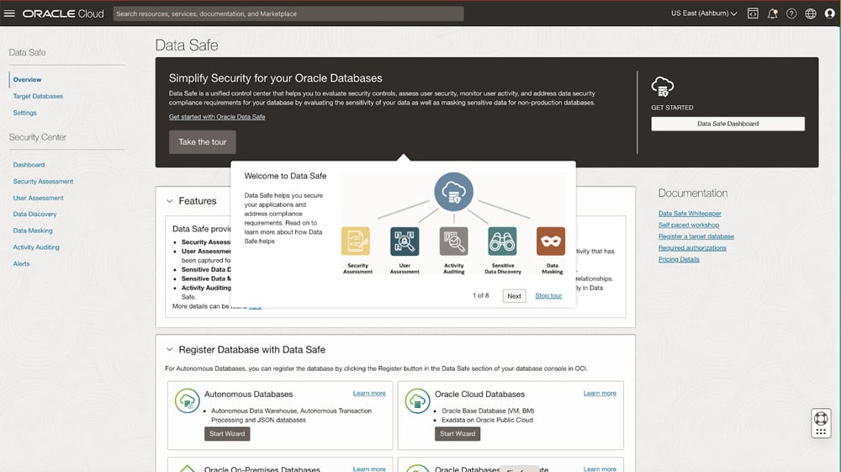841x472 pixels.
Task: Open the floating support lifesaver widget
Action: (821, 422)
